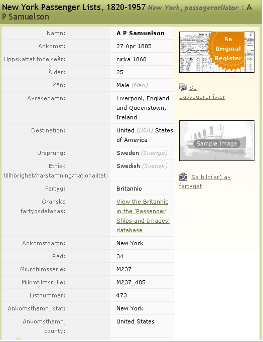
Task: Click the ship name Britannic value
Action: pos(129,189)
